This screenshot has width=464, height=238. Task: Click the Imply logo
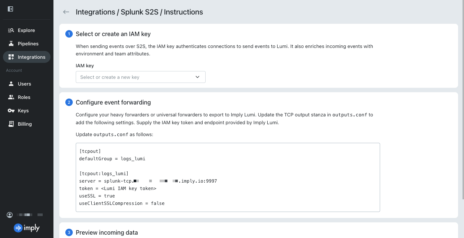(26, 228)
